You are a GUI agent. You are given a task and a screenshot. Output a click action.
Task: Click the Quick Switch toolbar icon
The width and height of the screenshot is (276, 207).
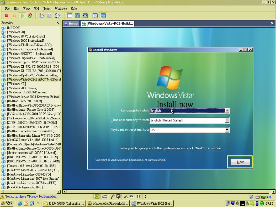click(77, 16)
